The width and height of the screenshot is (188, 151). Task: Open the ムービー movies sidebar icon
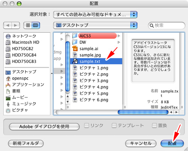click(8, 98)
